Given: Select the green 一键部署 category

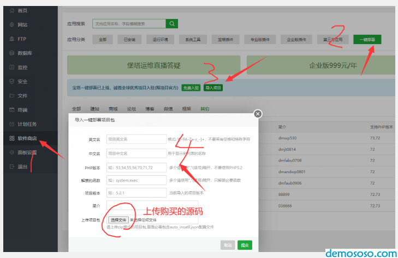Looking at the screenshot, I should coord(367,39).
